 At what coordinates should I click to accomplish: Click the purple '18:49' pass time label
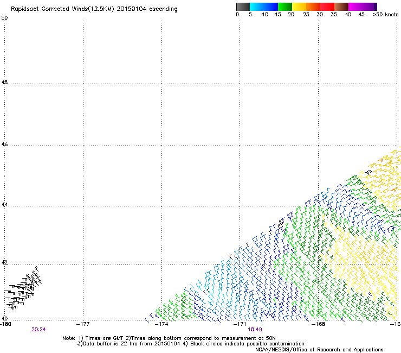coord(255,330)
